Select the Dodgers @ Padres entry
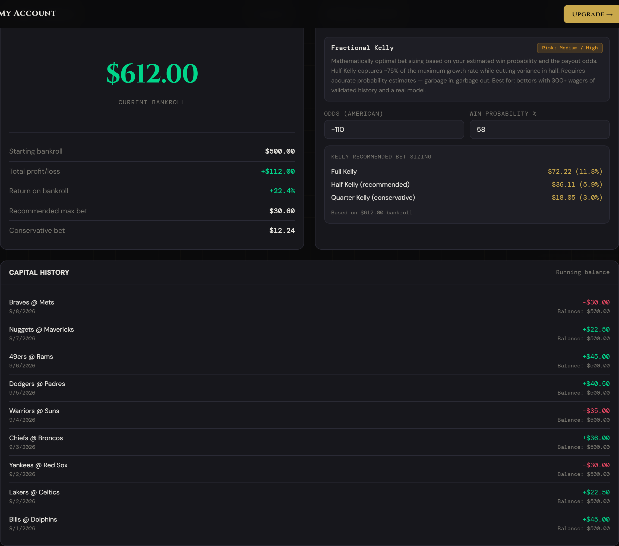Screen dimensions: 619x546 point(309,388)
